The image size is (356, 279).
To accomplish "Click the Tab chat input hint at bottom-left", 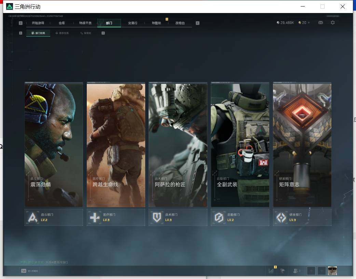I will [29, 271].
